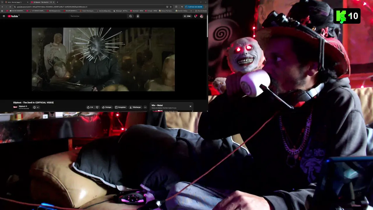
Task: Open the Download - MEGA bookmark
Action: pyautogui.click(x=137, y=11)
